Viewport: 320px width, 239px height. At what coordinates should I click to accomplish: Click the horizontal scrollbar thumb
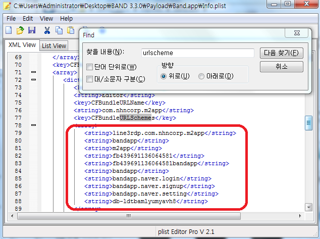pyautogui.click(x=129, y=216)
